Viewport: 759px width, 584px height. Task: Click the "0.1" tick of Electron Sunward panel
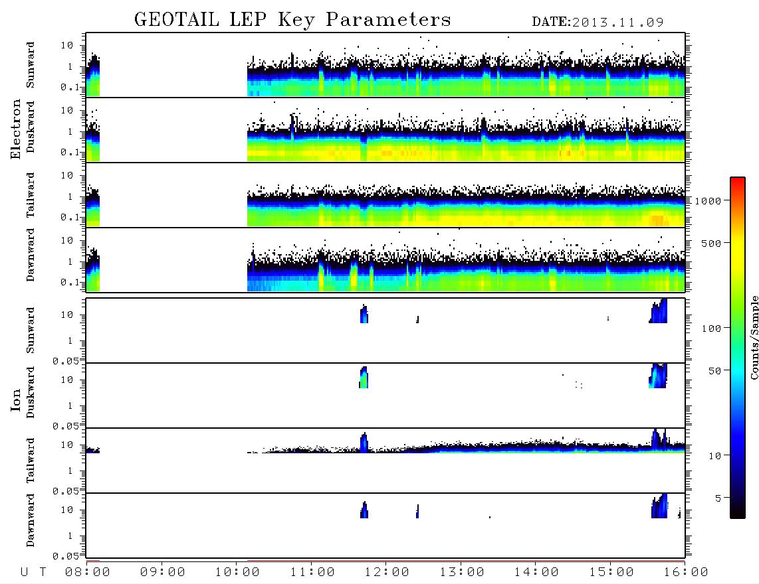pos(69,87)
